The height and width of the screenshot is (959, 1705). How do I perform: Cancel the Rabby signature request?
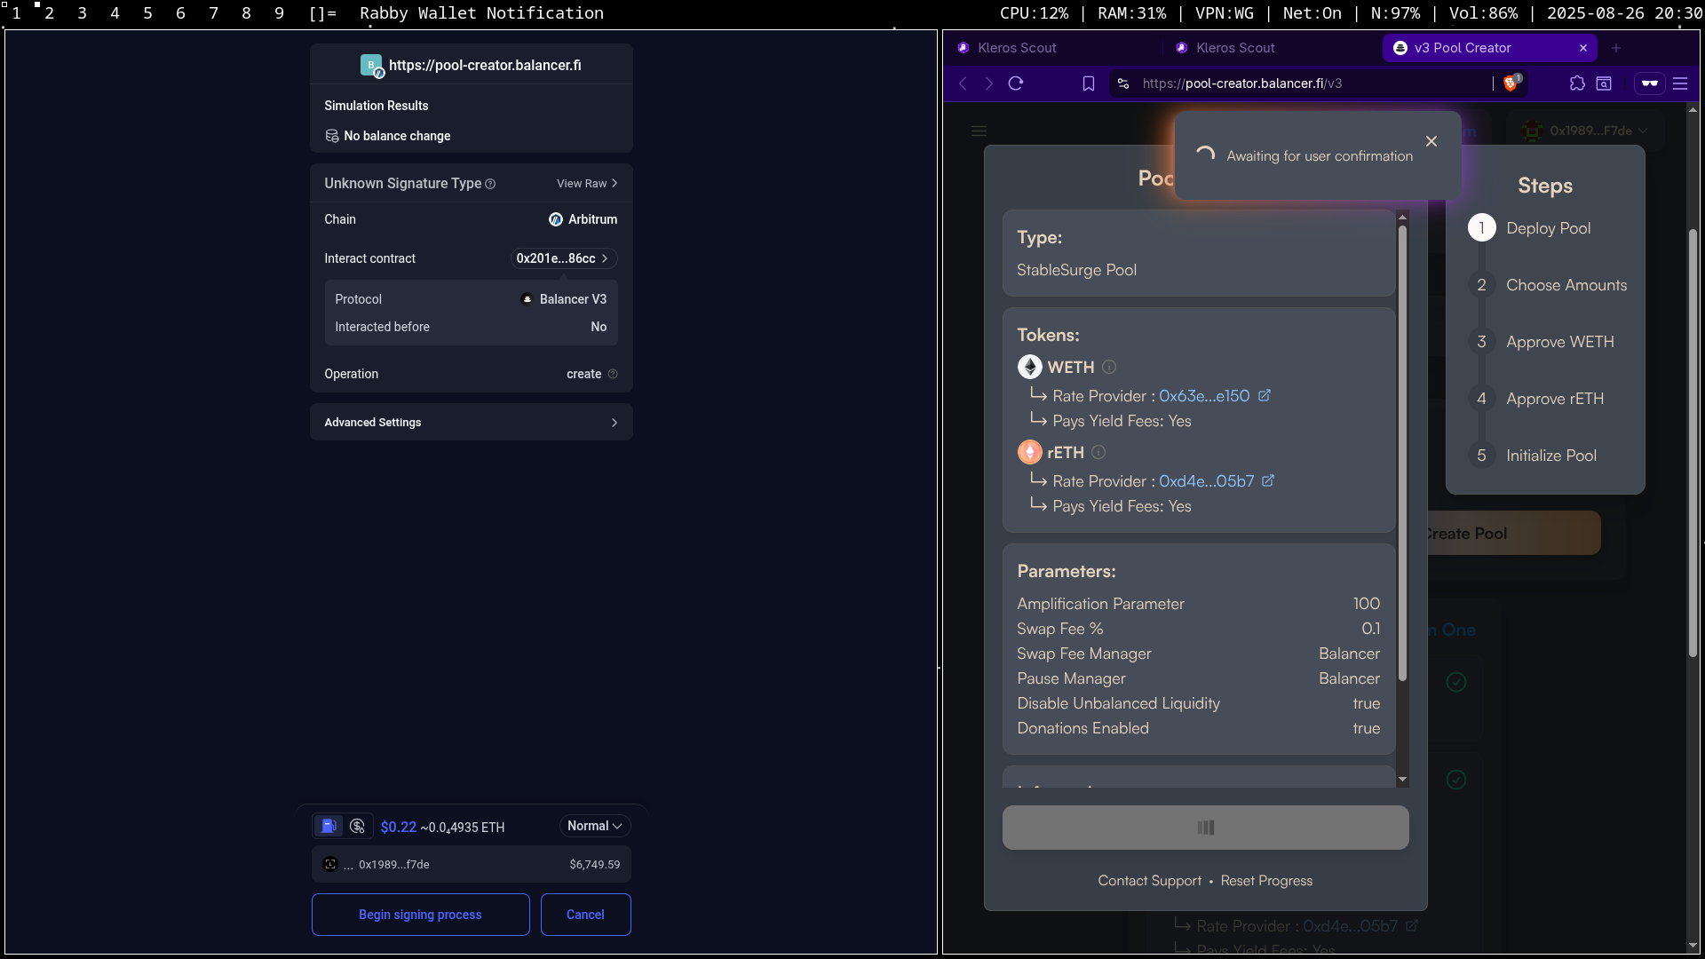[585, 915]
